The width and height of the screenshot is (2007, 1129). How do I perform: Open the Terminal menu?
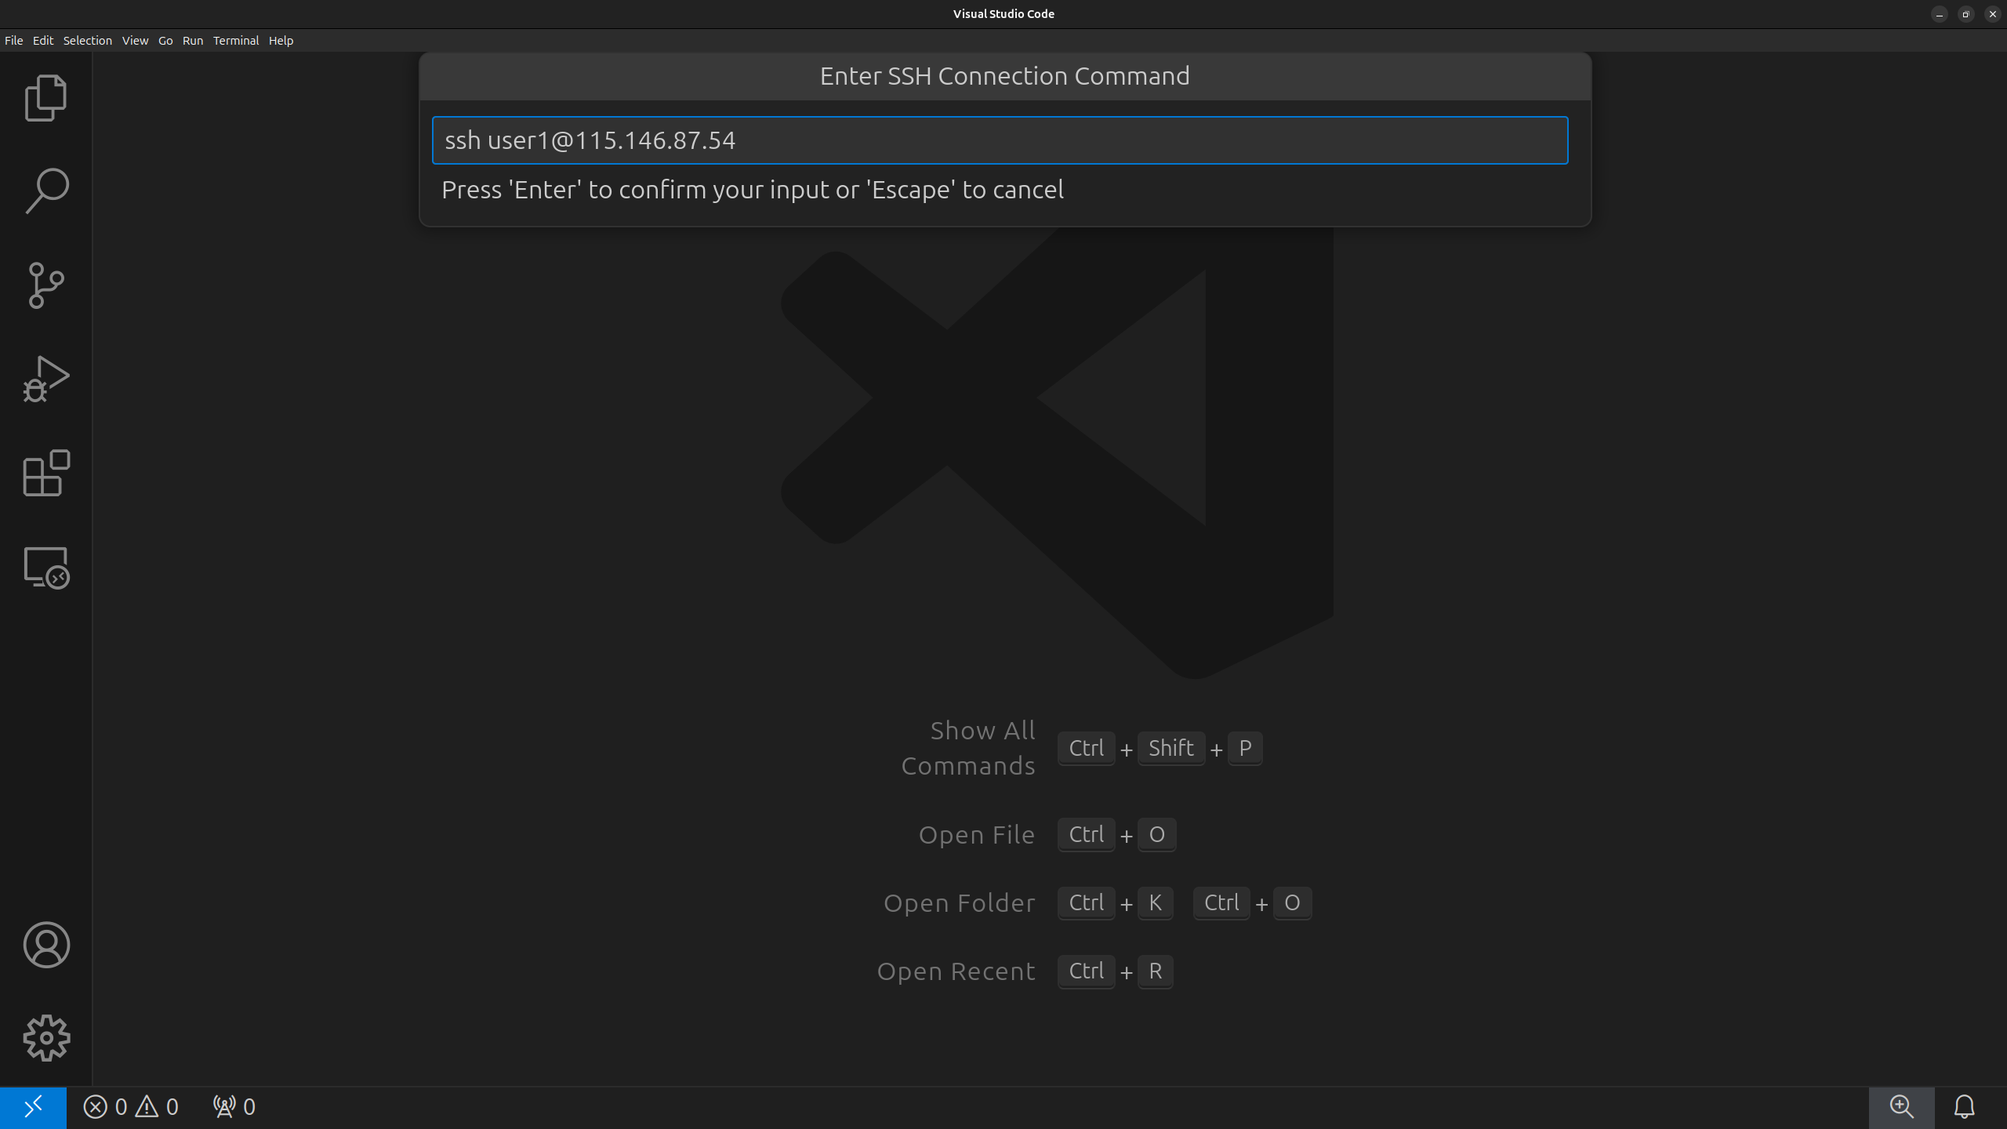pyautogui.click(x=235, y=41)
